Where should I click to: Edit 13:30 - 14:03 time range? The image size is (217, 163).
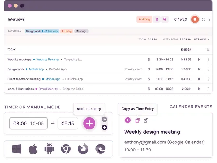(x=164, y=59)
